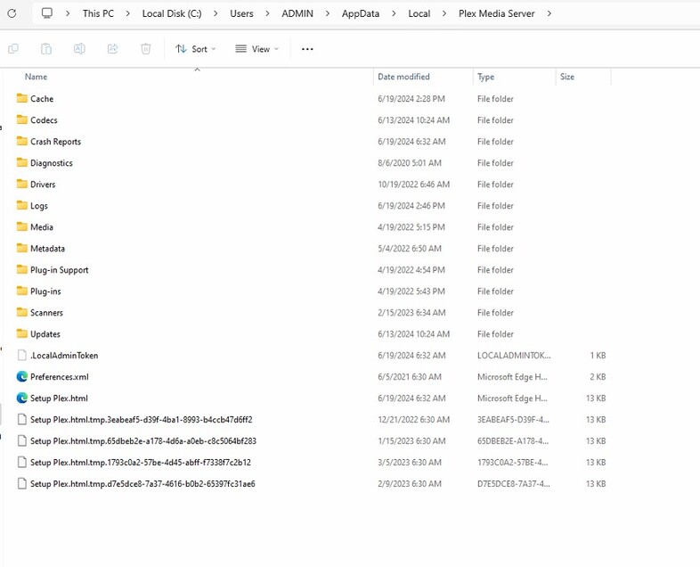
Task: Sort by the Type column header
Action: [485, 77]
